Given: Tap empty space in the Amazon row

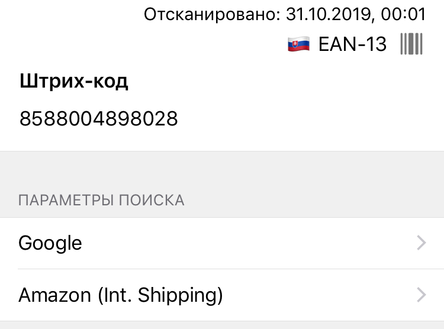Looking at the screenshot, I should pos(320,295).
